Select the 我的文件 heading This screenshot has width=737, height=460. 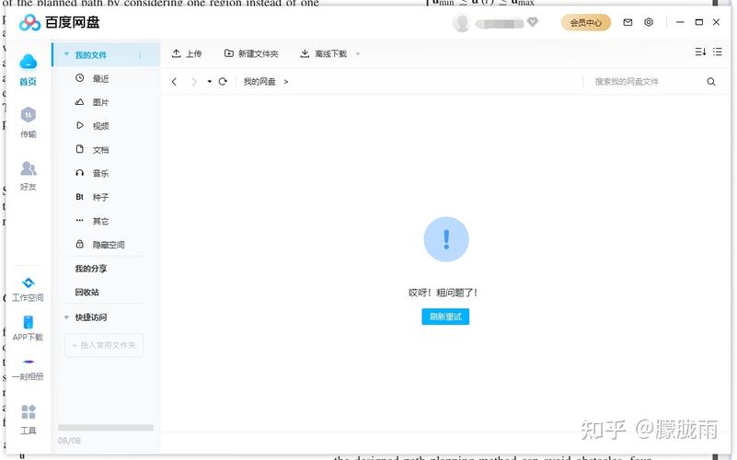(91, 55)
